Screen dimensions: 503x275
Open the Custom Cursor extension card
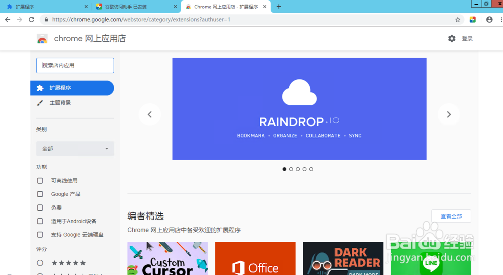click(167, 258)
